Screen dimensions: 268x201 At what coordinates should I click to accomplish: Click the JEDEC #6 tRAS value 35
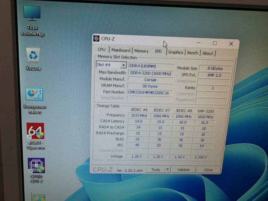(x=137, y=139)
